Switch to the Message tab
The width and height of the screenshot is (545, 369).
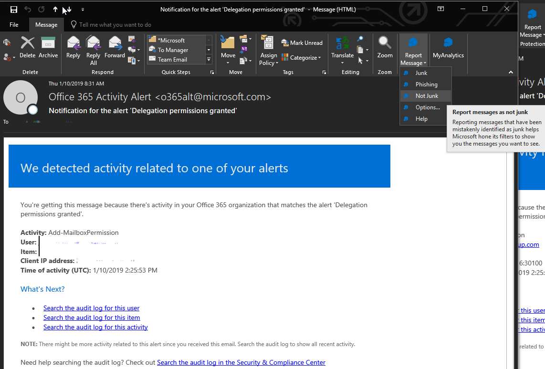pyautogui.click(x=46, y=25)
